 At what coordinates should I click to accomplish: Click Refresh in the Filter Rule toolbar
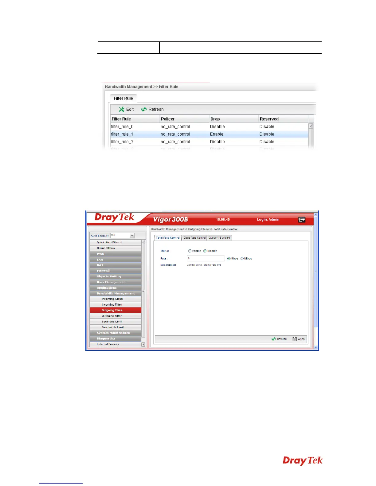152,109
